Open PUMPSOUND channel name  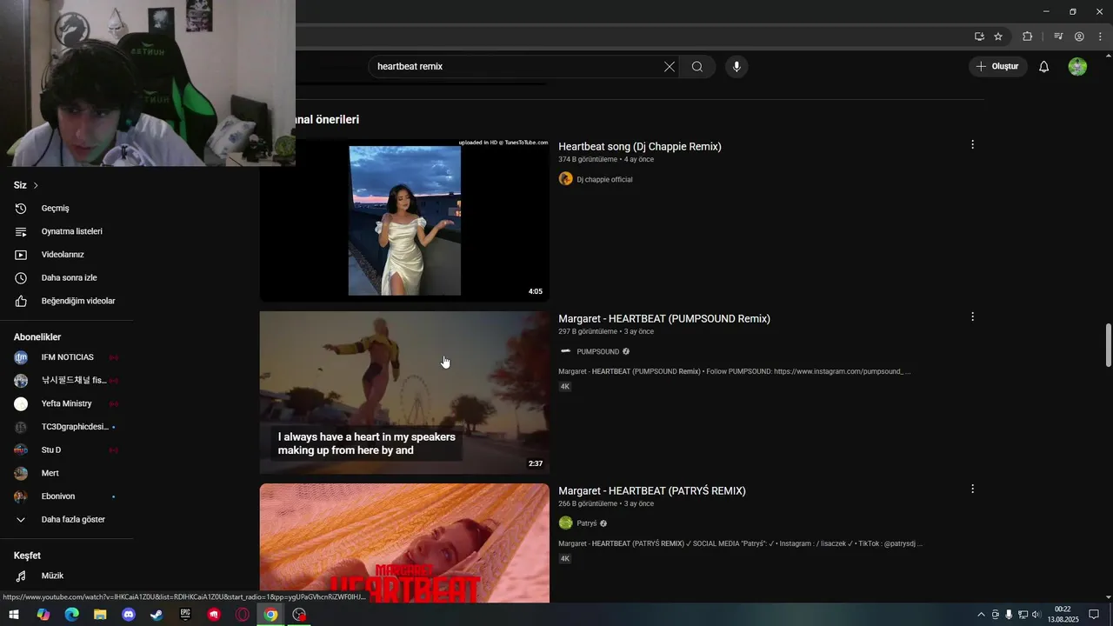(x=597, y=351)
